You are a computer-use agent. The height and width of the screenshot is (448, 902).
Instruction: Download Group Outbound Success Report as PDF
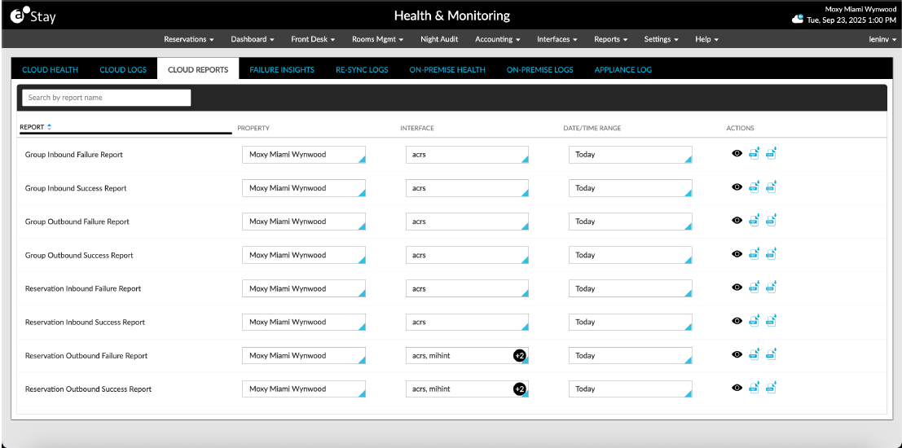click(755, 253)
